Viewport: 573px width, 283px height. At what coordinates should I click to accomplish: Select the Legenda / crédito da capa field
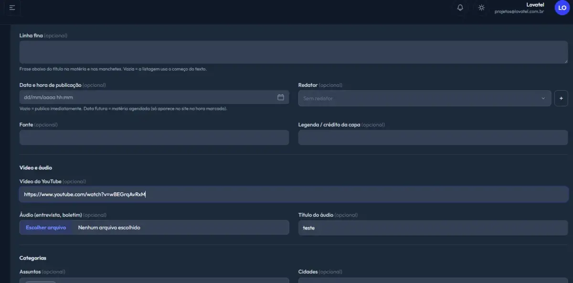click(x=433, y=137)
